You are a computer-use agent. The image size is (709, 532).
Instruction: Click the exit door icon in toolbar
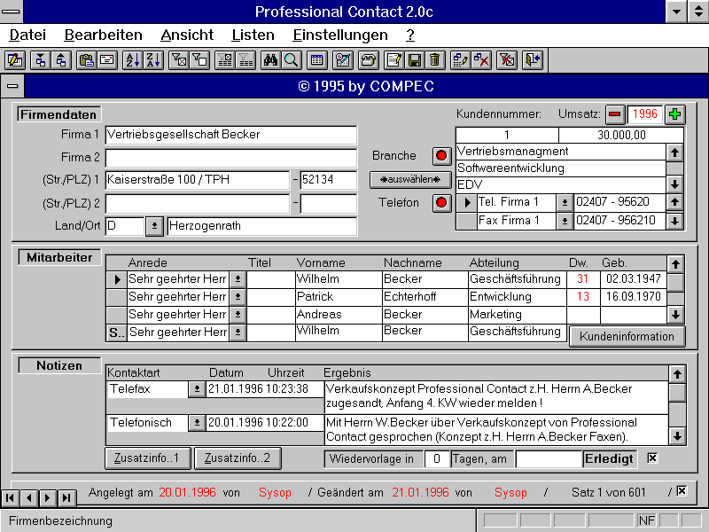point(532,60)
